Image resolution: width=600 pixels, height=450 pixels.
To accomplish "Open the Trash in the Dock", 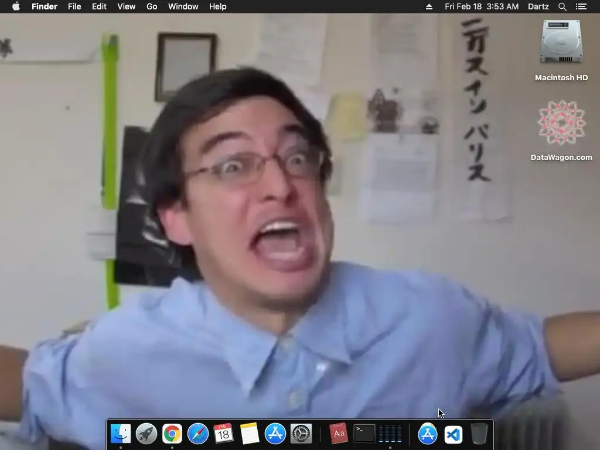I will click(x=479, y=434).
